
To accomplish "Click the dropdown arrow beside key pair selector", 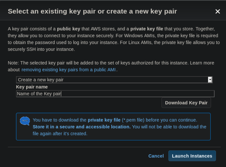I will (210, 80).
